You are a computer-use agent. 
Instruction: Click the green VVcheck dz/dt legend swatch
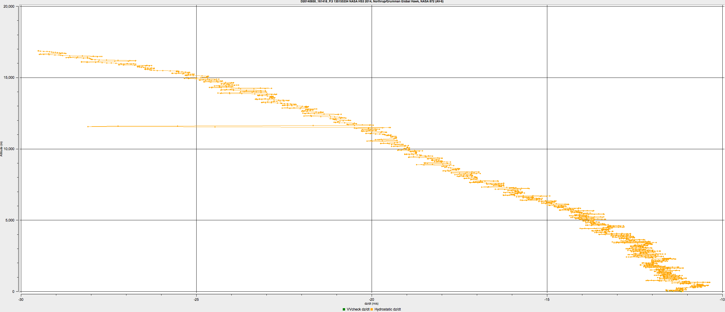344,309
